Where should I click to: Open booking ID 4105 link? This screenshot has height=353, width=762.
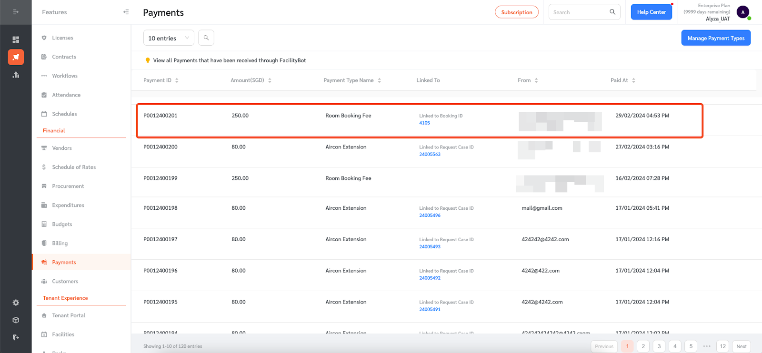(x=424, y=123)
